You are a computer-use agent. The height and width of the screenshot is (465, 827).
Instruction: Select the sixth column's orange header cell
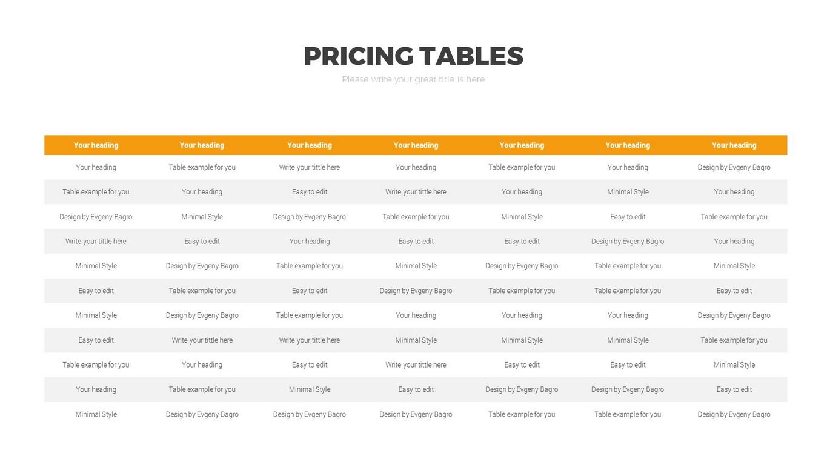click(628, 145)
